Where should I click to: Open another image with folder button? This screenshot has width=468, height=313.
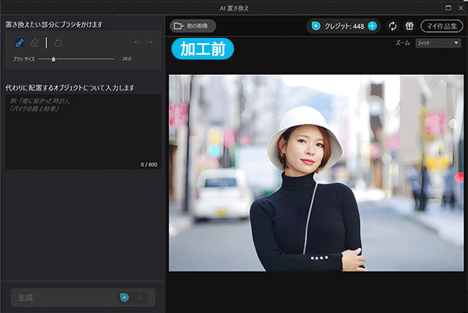[x=193, y=26]
